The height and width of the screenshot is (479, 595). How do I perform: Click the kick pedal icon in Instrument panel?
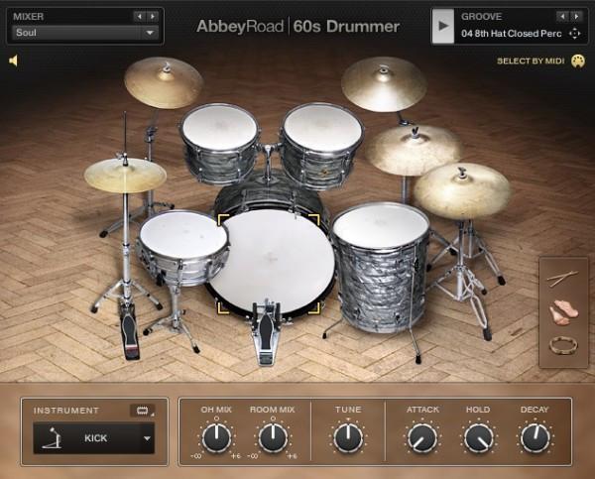(x=52, y=438)
